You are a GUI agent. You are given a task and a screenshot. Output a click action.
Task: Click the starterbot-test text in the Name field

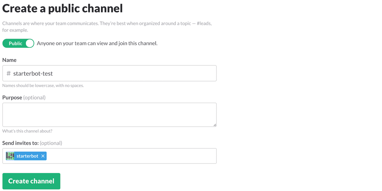pyautogui.click(x=33, y=74)
